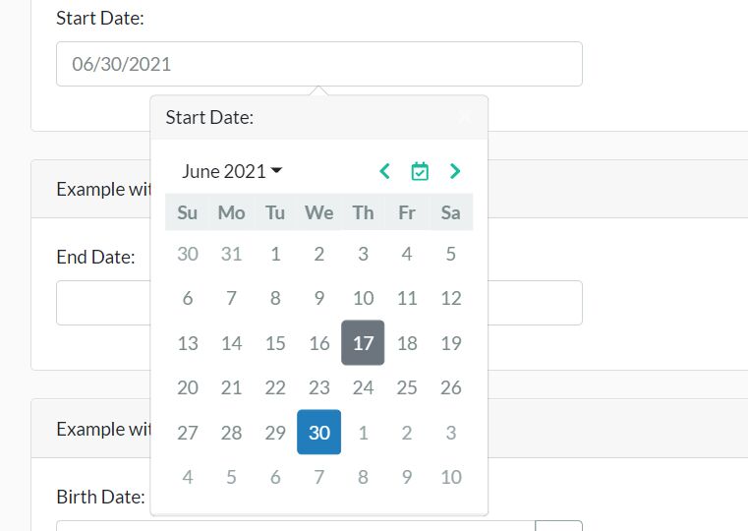Image resolution: width=748 pixels, height=531 pixels.
Task: Choose June 12 Saturday cell
Action: point(451,298)
